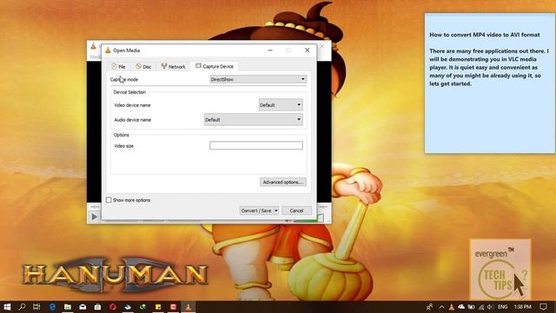Open OneDrive cloud tray icon
Image resolution: width=556 pixels, height=313 pixels.
(461, 307)
